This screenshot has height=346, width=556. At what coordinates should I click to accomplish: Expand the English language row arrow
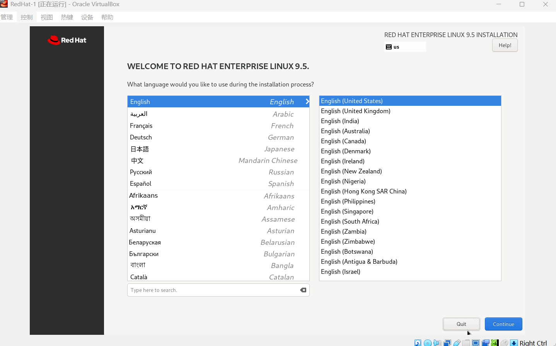point(307,102)
